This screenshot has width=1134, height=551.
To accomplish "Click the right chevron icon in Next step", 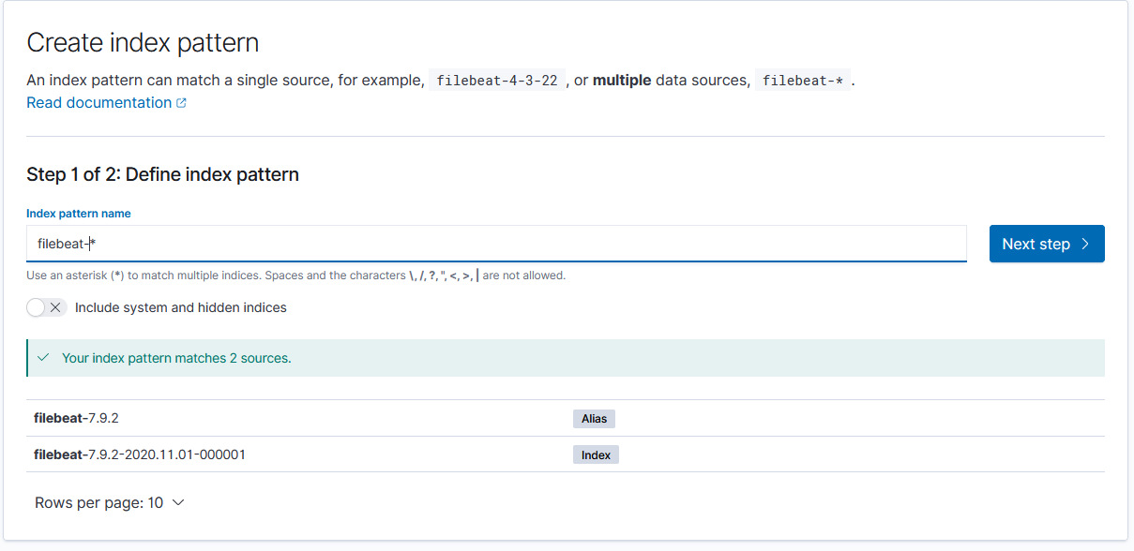I will [x=1085, y=244].
